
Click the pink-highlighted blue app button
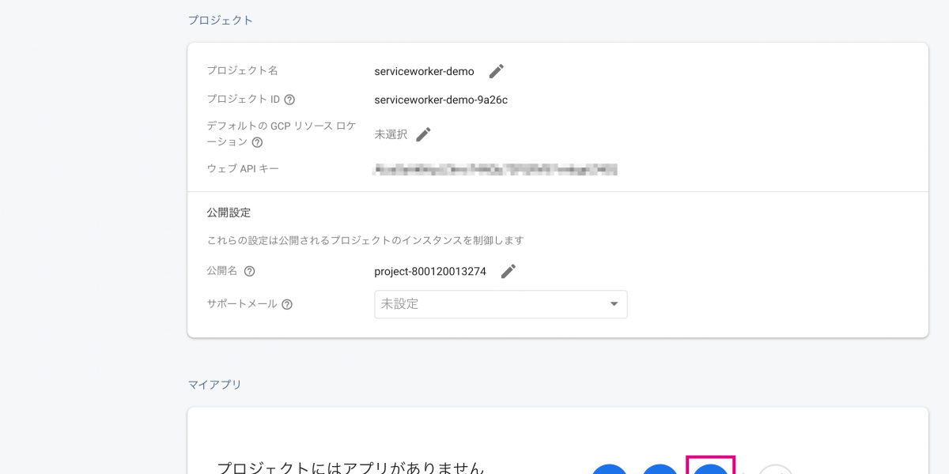(710, 468)
